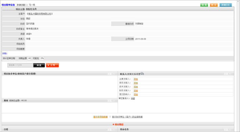This screenshot has height=132, width=240.
Task: Click the 显示本项目数据 link
Action: [100, 117]
